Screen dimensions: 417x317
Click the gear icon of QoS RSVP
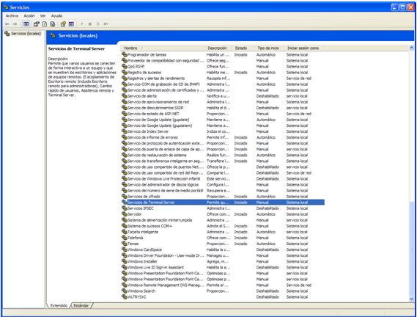pyautogui.click(x=124, y=66)
